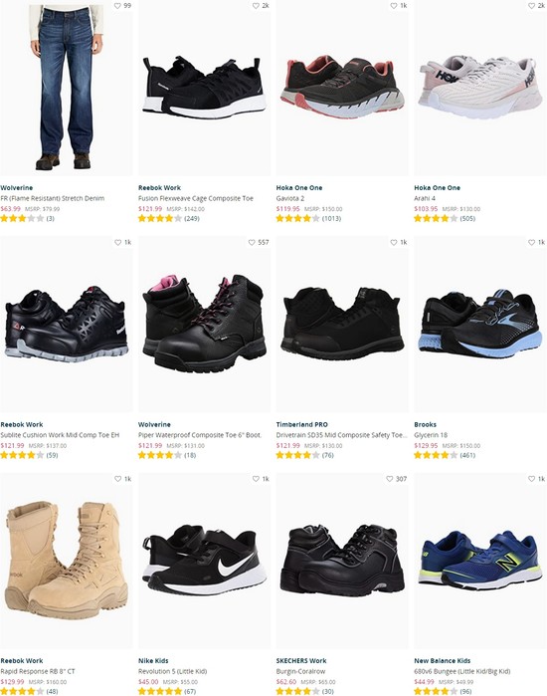Open reviews count for Fusion Flexweave Cage
Image resolution: width=547 pixels, height=696 pixels.
(192, 218)
